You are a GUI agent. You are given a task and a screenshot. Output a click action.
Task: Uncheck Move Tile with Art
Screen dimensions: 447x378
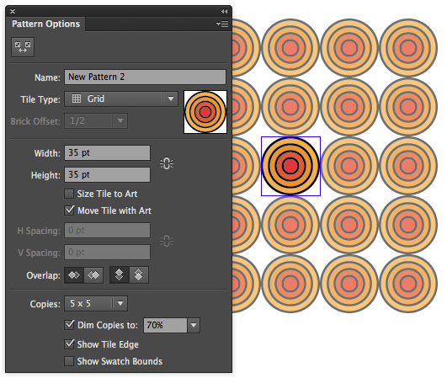click(69, 210)
